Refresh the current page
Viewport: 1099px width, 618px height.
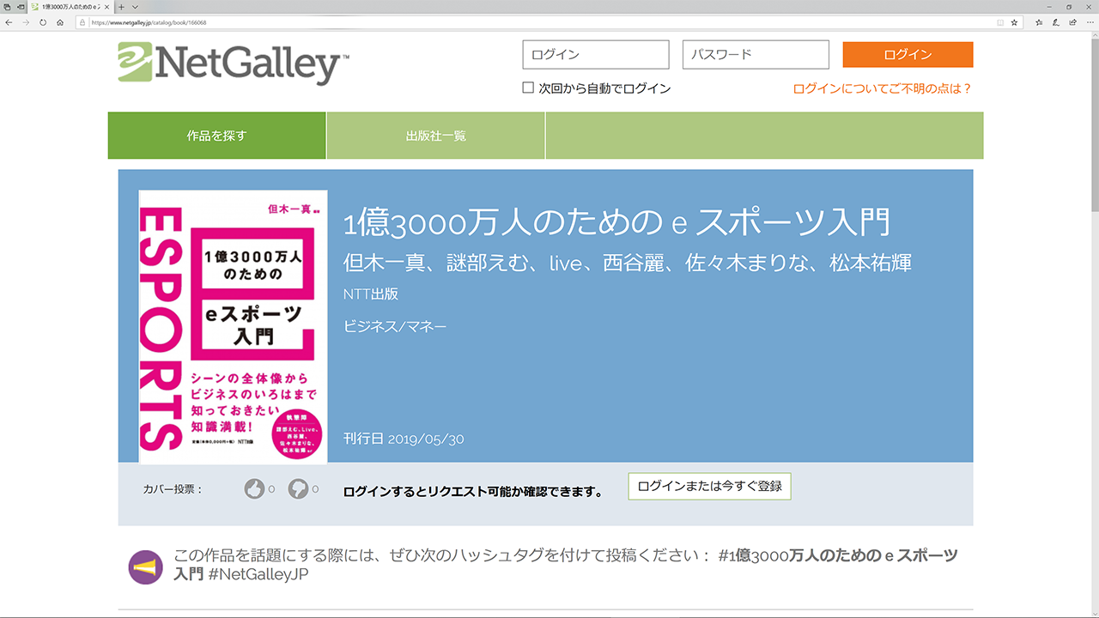point(43,22)
